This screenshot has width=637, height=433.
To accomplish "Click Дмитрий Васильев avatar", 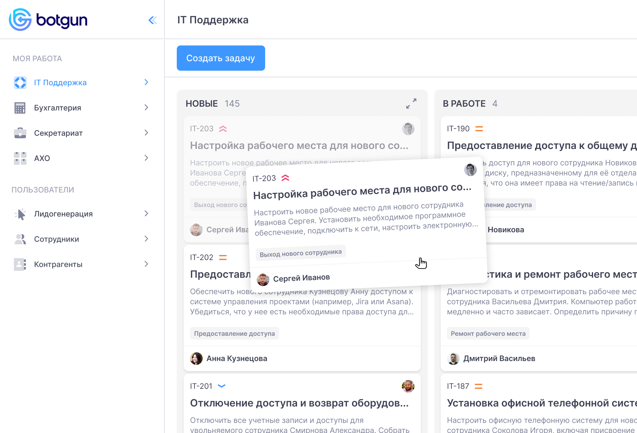I will coord(453,359).
